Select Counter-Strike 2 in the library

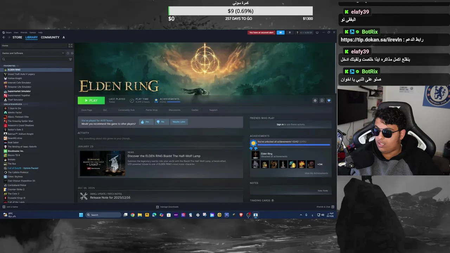[16, 189]
